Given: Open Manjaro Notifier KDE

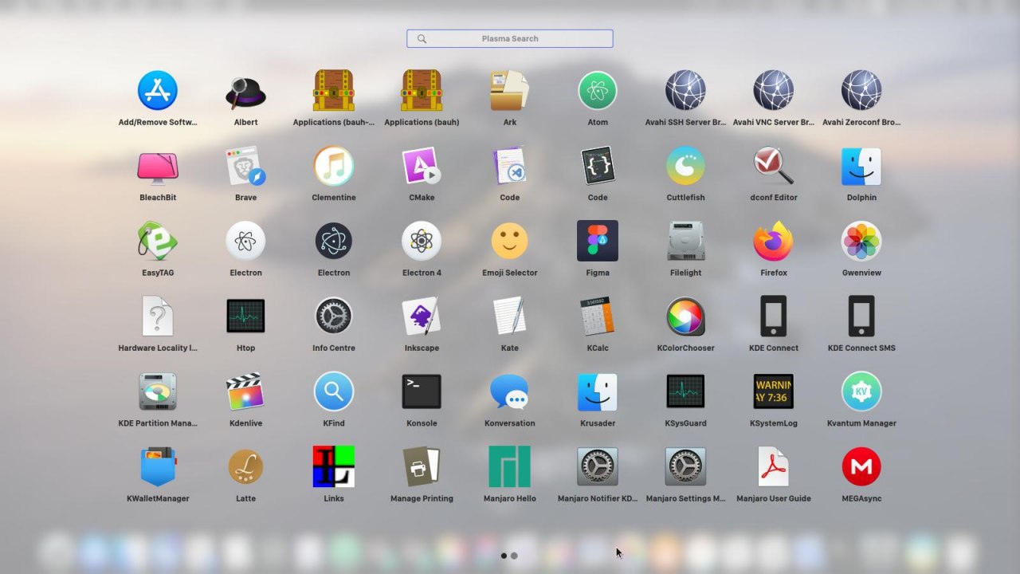Looking at the screenshot, I should [x=598, y=466].
